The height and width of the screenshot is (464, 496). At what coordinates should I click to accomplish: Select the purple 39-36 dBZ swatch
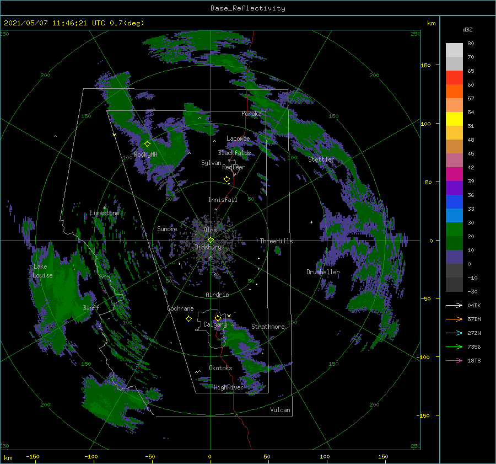tap(454, 188)
